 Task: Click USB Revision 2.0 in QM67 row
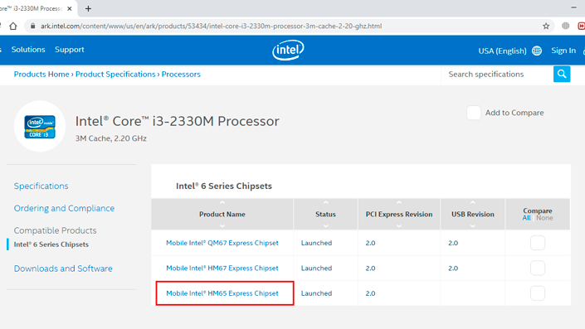click(453, 243)
